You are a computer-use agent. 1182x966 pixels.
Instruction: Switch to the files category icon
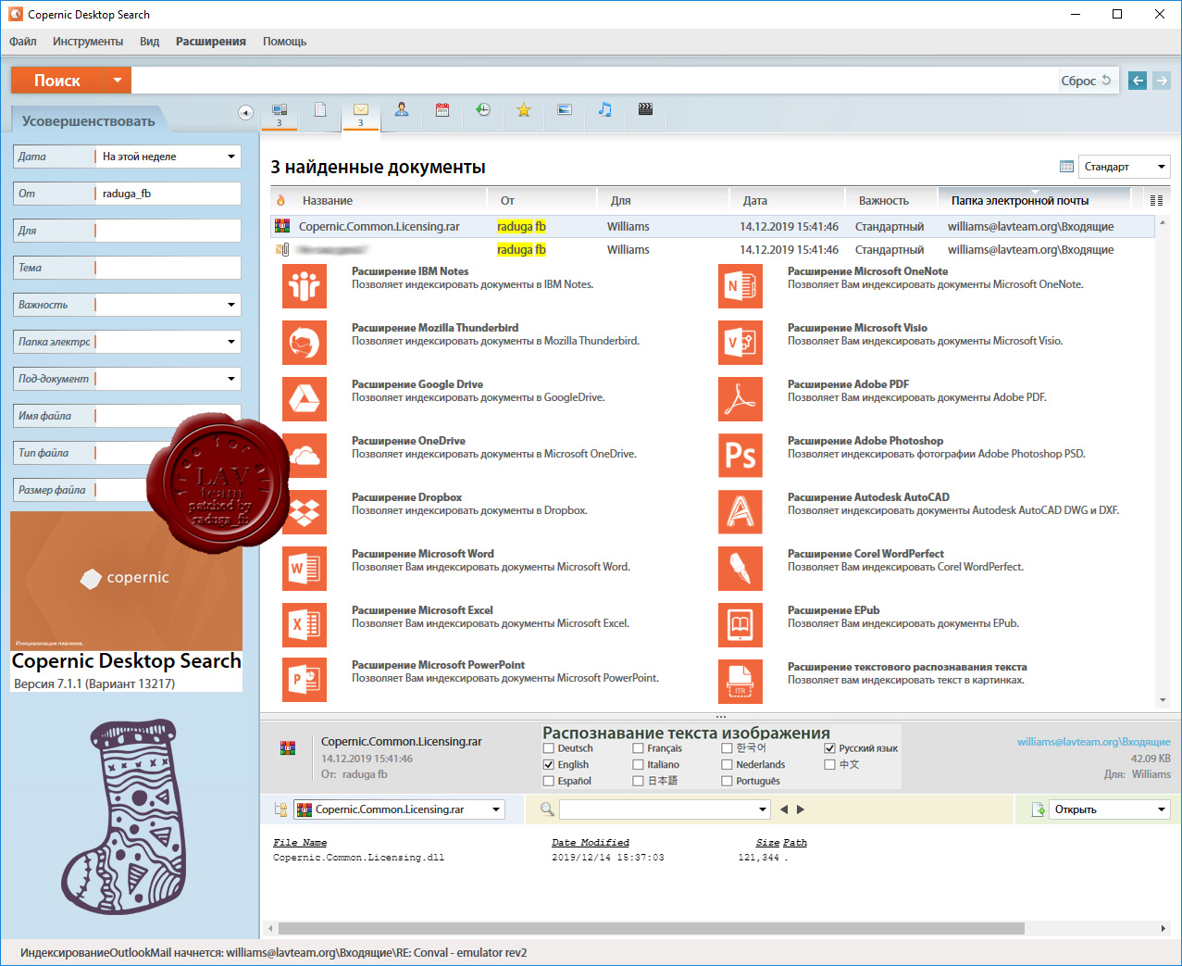(x=320, y=110)
